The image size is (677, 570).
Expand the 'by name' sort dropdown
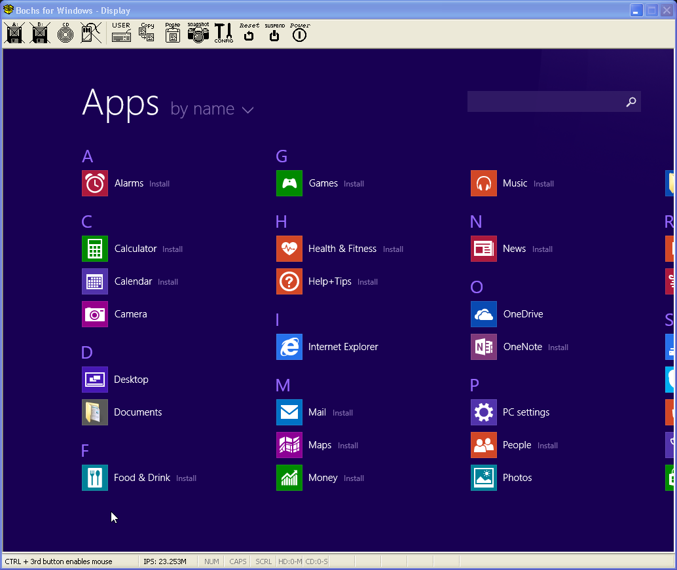[x=212, y=109]
